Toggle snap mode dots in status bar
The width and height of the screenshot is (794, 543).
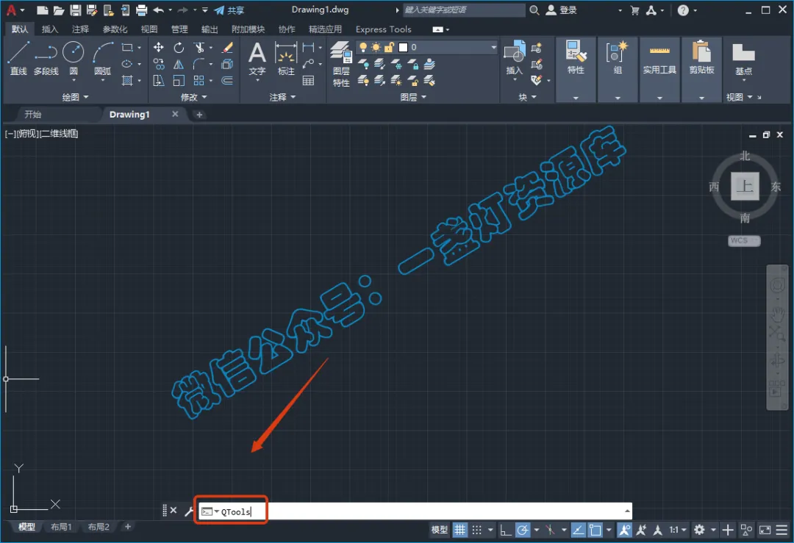click(477, 530)
